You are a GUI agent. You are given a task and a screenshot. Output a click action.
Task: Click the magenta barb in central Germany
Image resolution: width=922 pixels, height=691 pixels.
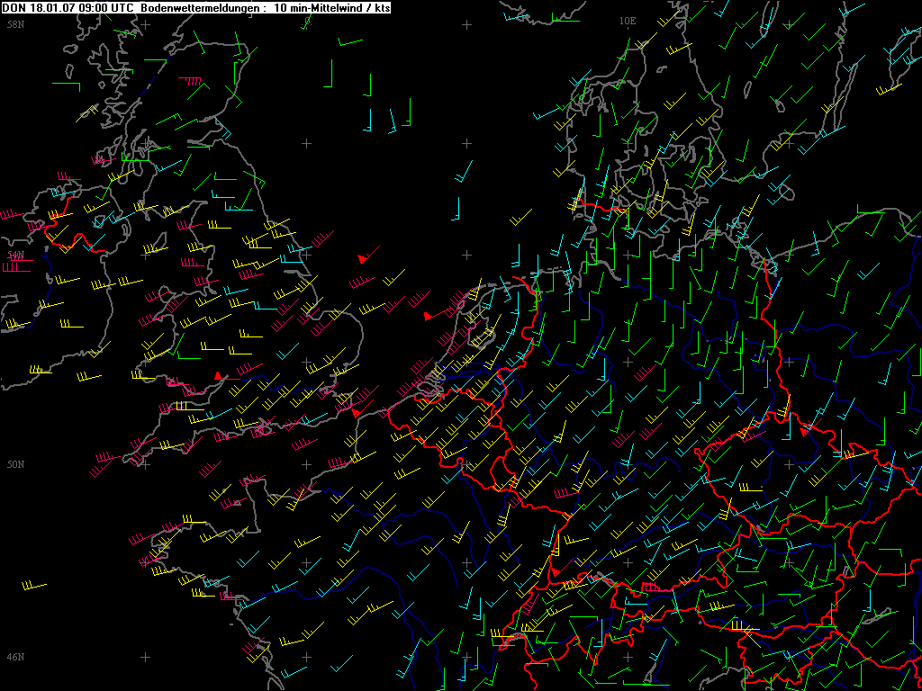pyautogui.click(x=645, y=372)
